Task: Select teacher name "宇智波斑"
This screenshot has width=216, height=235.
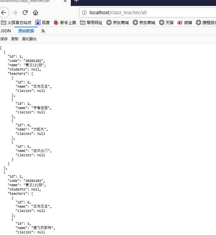Action: (40, 108)
